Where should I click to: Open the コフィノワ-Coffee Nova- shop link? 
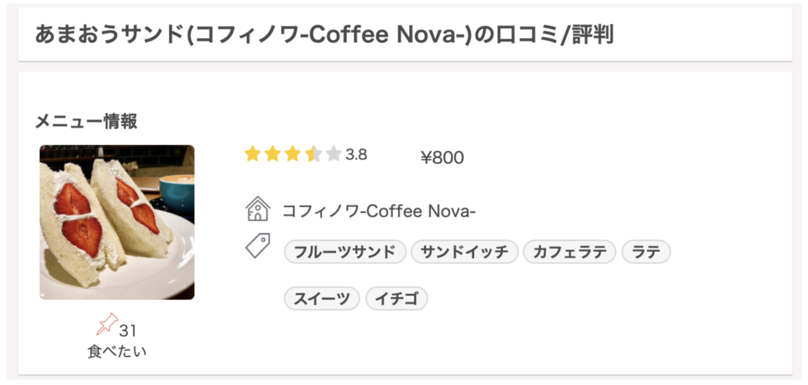point(379,211)
